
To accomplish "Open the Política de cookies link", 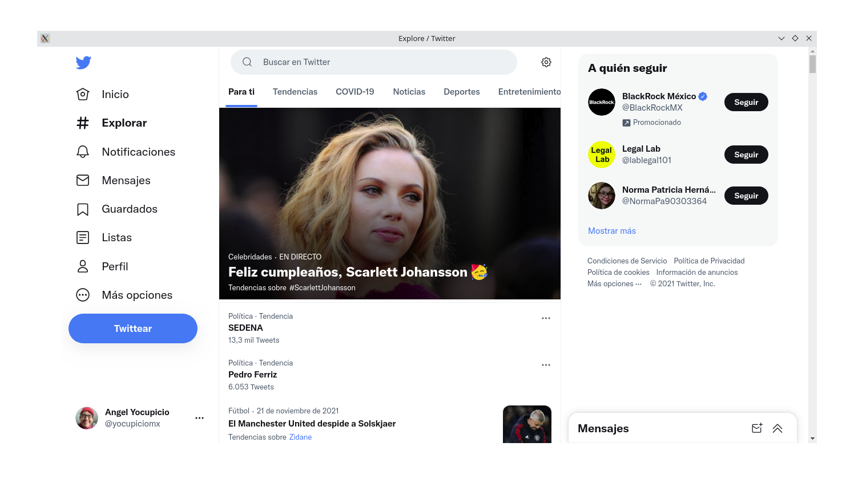I will pos(618,272).
